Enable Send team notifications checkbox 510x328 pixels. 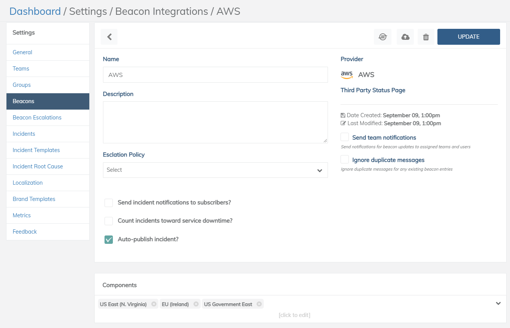pyautogui.click(x=345, y=137)
